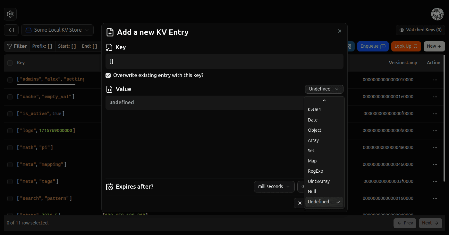The height and width of the screenshot is (235, 449).
Task: Click versionstamp 000000000000001e0000
Action: click(x=388, y=97)
